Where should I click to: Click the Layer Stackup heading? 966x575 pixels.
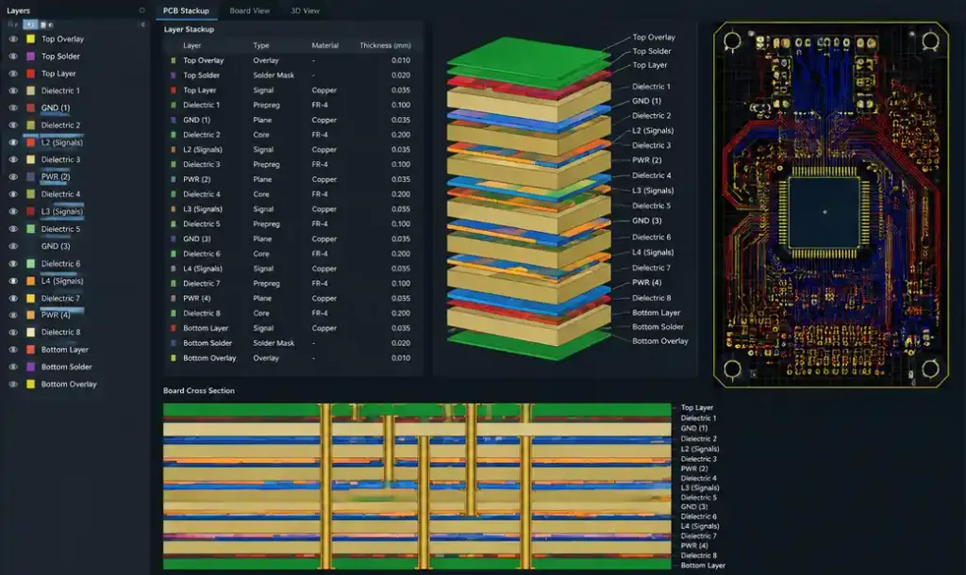(189, 29)
